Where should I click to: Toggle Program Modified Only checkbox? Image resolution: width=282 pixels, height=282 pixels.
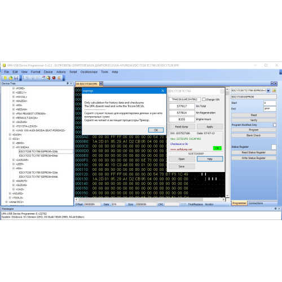275,125
